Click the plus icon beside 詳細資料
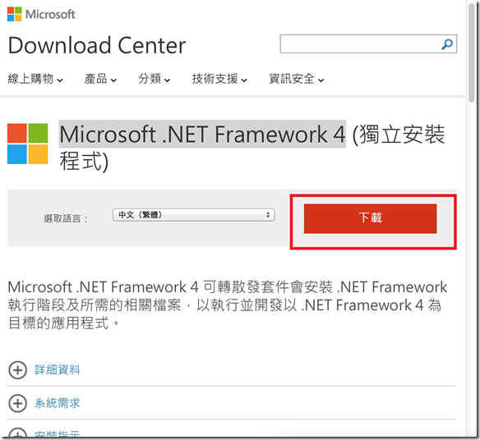This screenshot has width=480, height=440. 18,370
